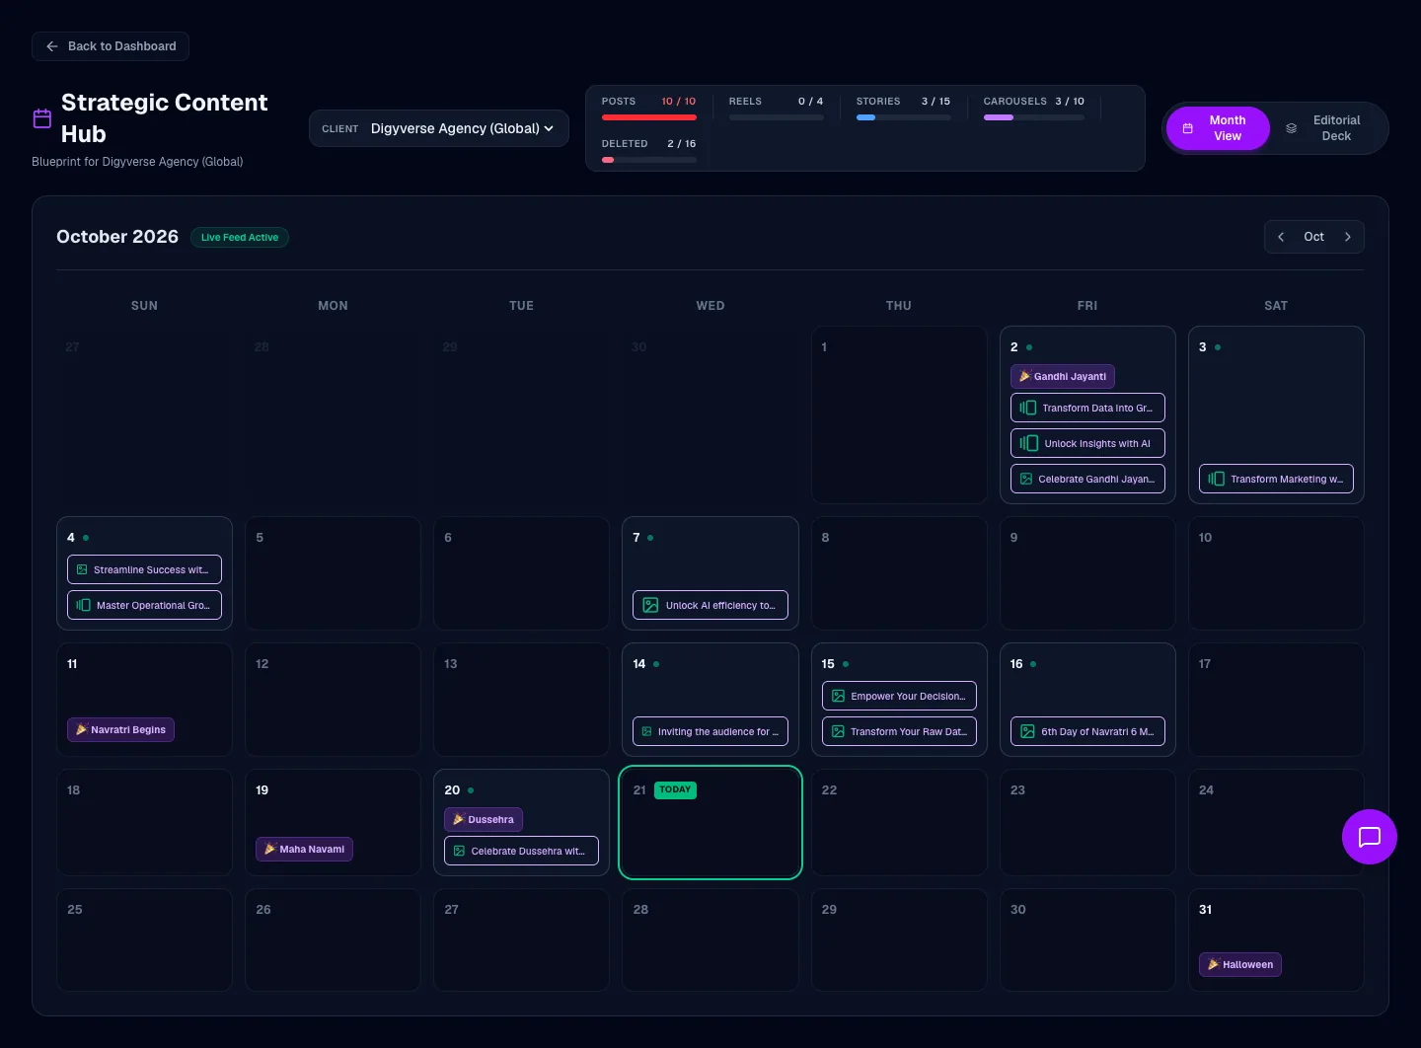1421x1048 pixels.
Task: Open 'Master Operational Gro...' carousel post
Action: pyautogui.click(x=144, y=605)
